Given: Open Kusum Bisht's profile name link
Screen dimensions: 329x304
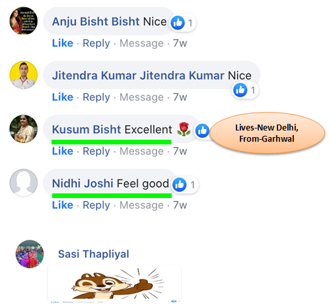Looking at the screenshot, I should (x=87, y=129).
